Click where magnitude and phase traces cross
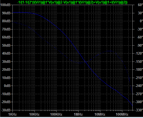Image resolution: width=143 pixels, height=118 pixels. pos(85,62)
